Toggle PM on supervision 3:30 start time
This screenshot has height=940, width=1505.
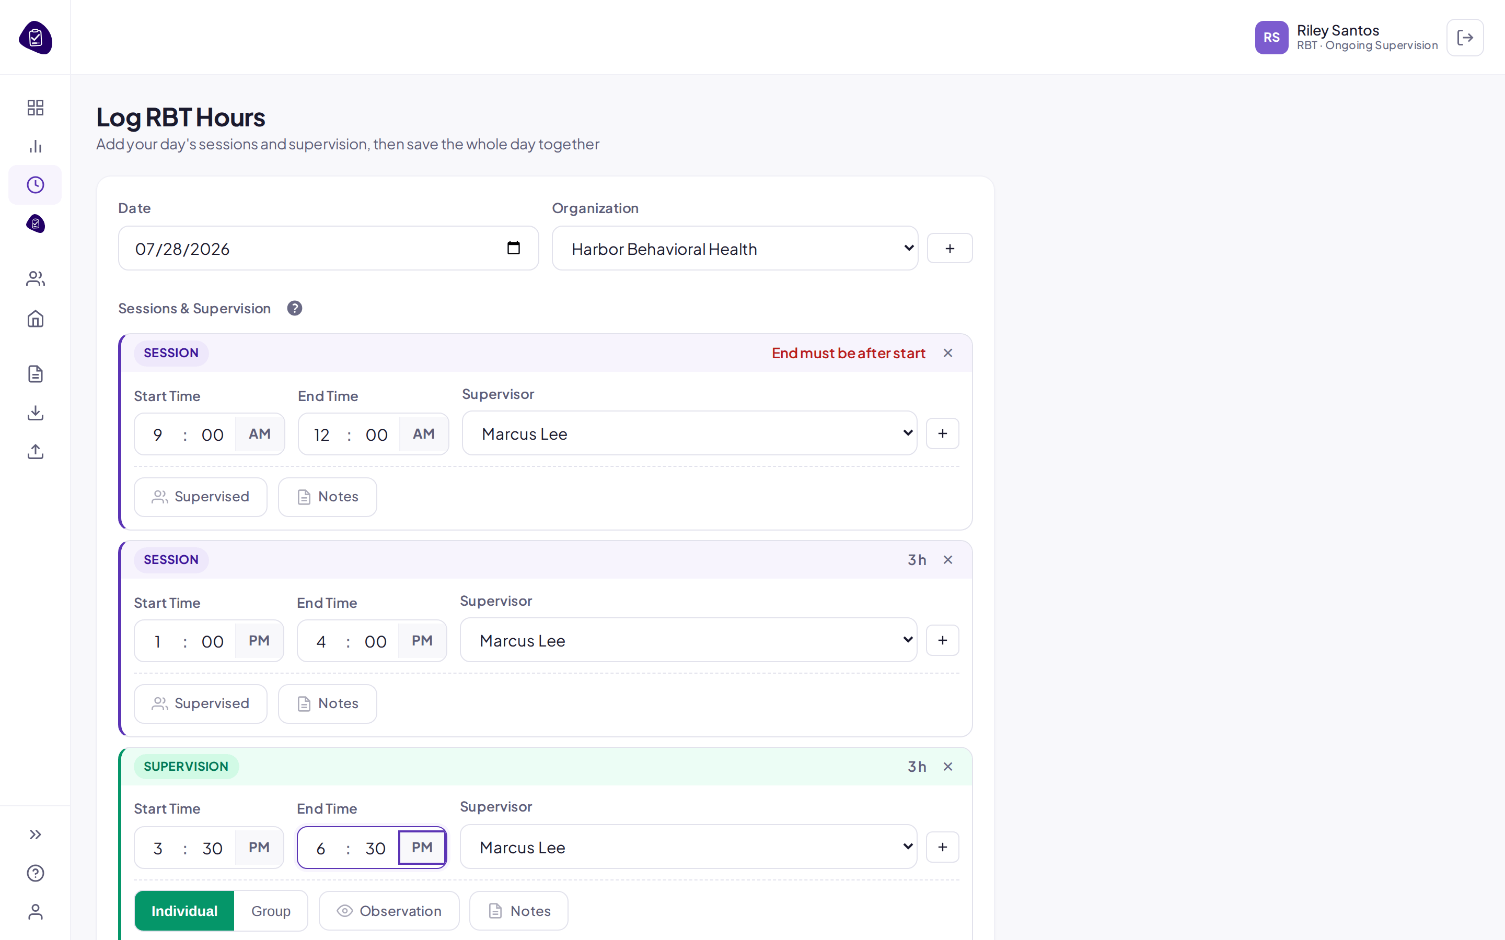point(259,848)
